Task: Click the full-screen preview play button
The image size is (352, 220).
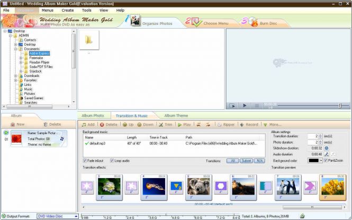Action: (x=232, y=105)
